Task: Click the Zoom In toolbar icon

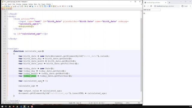Action: pos(35,6)
